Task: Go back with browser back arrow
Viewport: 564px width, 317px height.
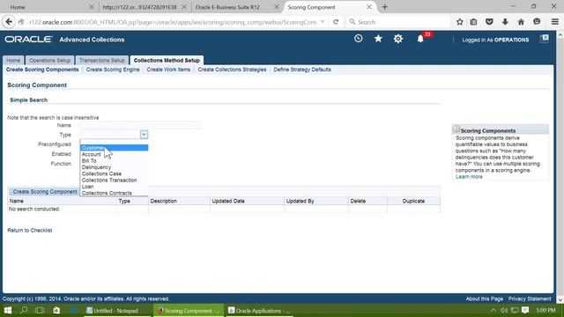Action: (x=9, y=22)
